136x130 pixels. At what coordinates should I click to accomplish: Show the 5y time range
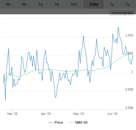pos(128,4)
